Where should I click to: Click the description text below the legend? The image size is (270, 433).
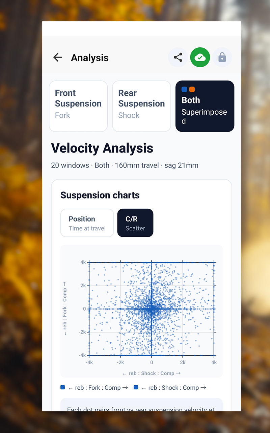tap(141, 409)
